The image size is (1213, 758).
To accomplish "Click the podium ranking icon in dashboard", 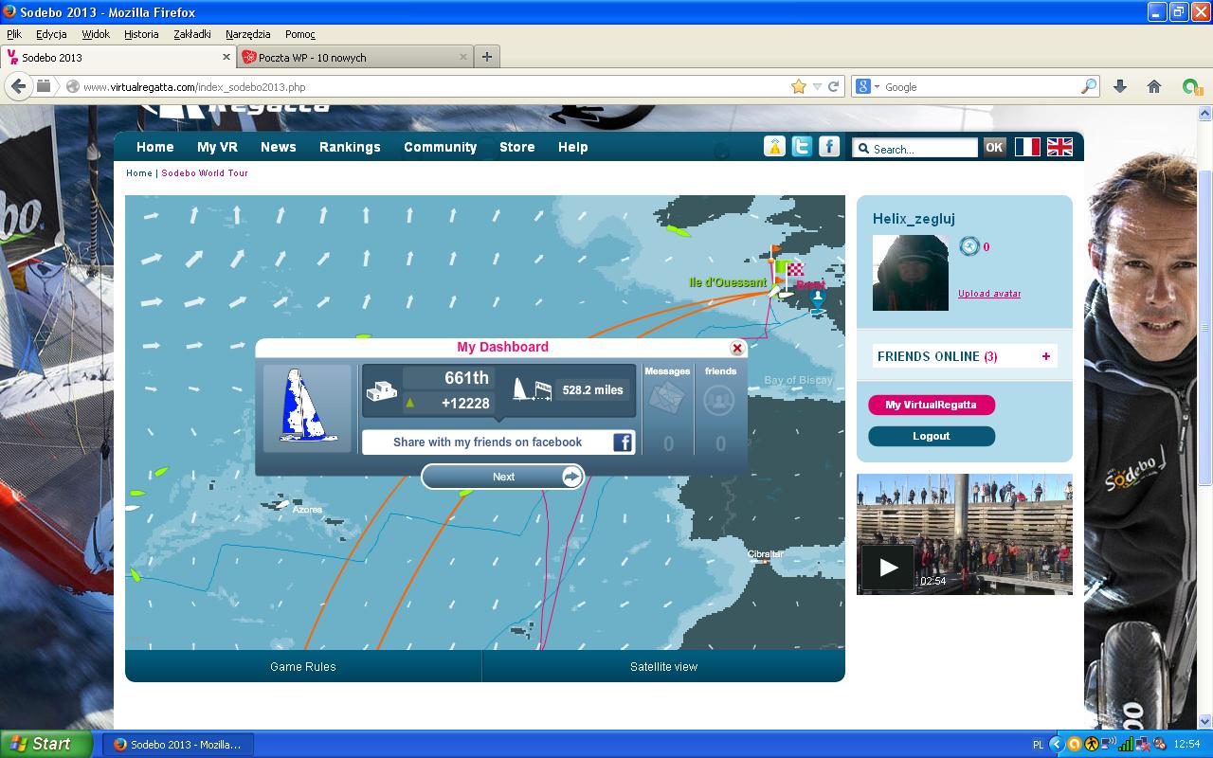I will tap(382, 390).
